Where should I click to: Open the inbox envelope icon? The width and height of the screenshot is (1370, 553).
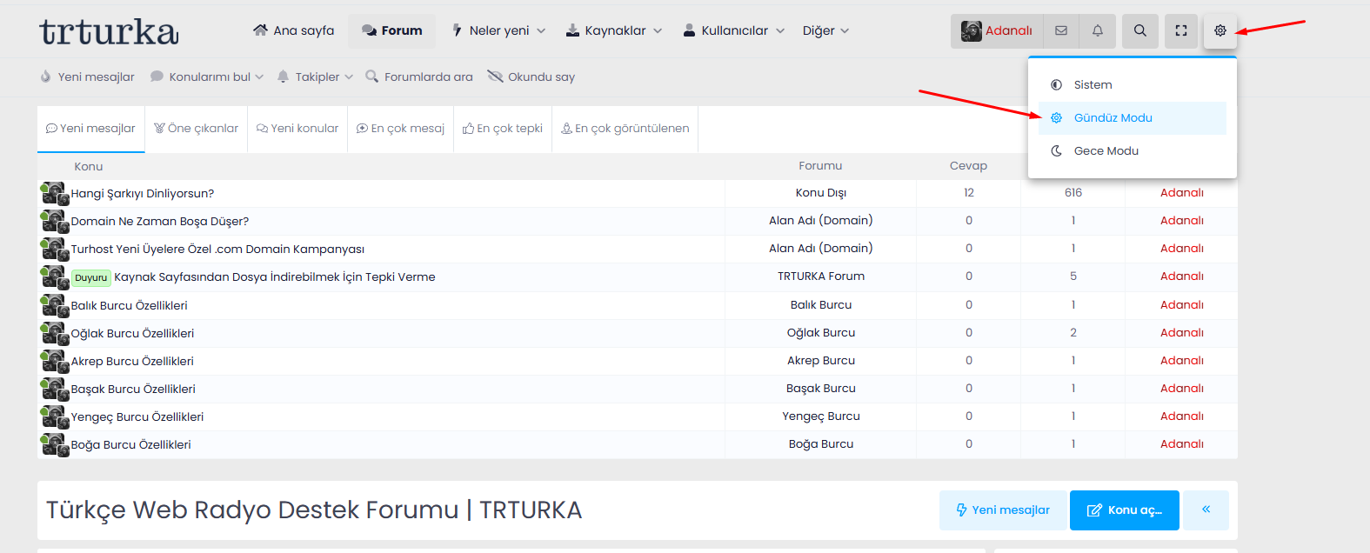click(1061, 30)
